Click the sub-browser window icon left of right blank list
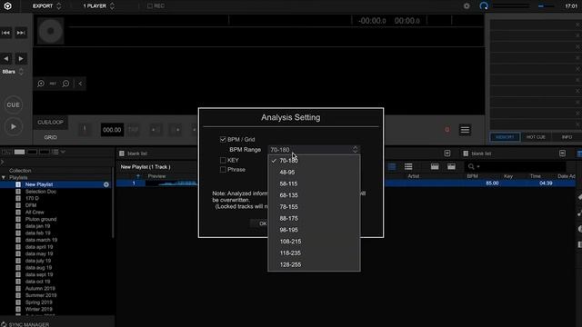This screenshot has width=582, height=327. click(447, 154)
